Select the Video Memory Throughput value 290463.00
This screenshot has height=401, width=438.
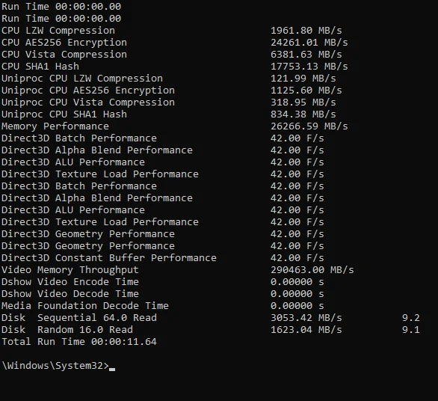point(297,270)
